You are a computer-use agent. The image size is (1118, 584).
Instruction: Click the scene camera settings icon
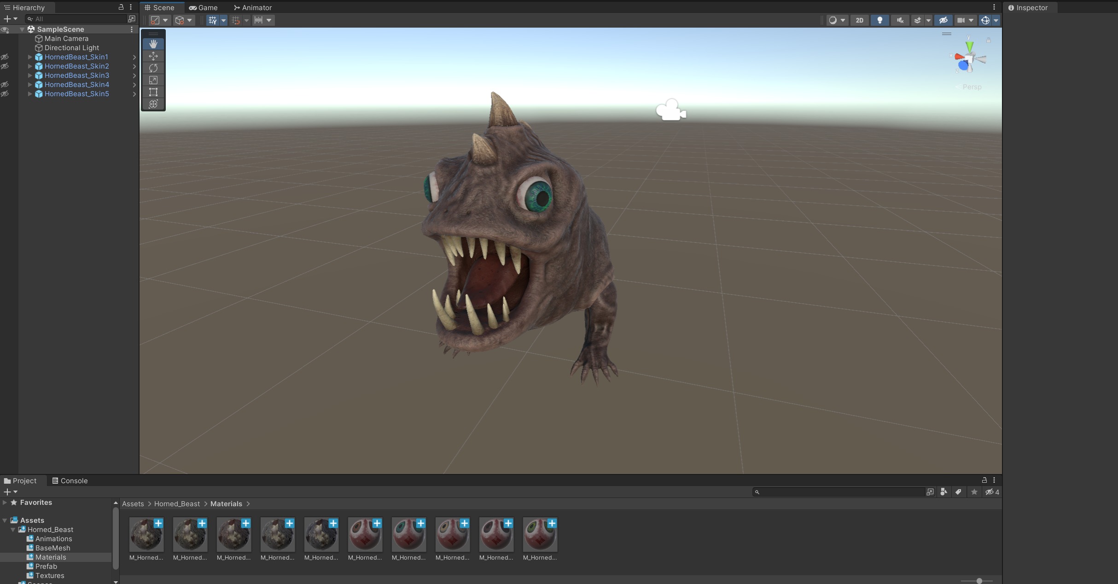(961, 20)
